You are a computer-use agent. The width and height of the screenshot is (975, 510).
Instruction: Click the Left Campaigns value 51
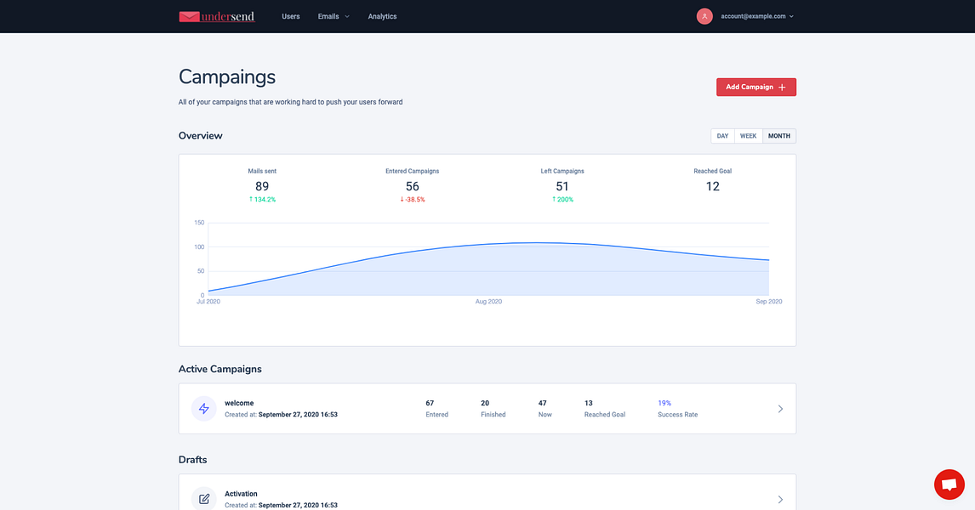coord(562,186)
